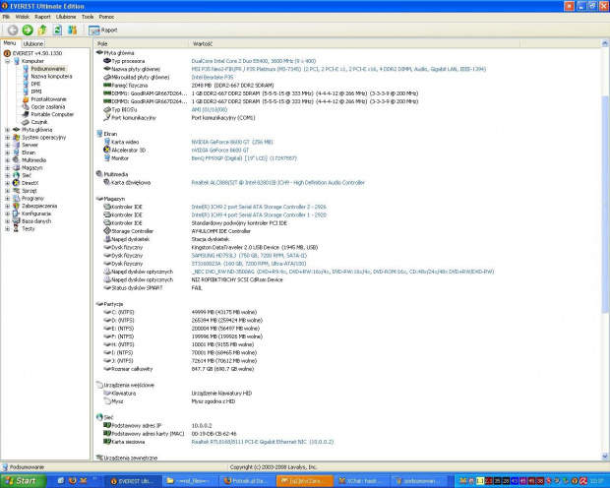The image size is (610, 488).
Task: Switch to the EVEREST taskbar button
Action: coord(132,481)
